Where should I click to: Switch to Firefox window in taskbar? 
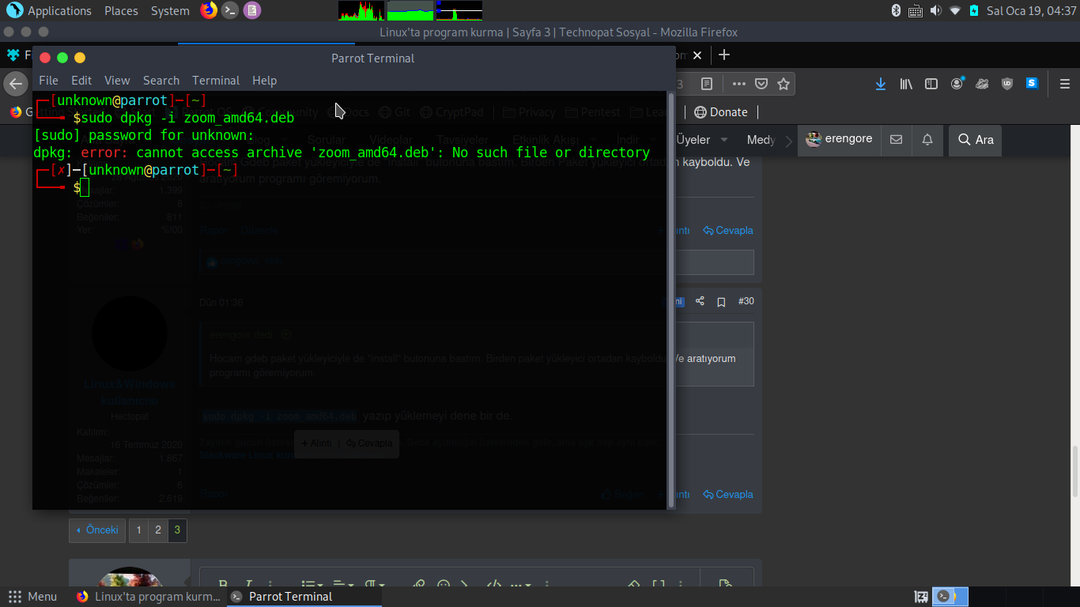150,597
